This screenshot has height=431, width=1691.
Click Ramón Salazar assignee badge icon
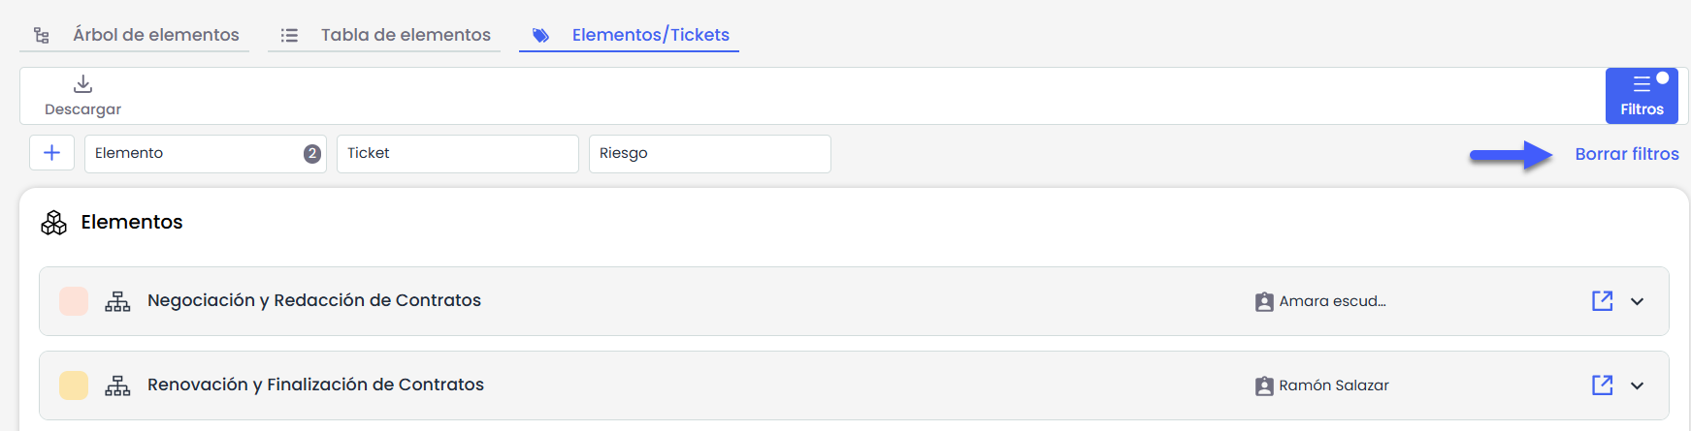pos(1263,386)
